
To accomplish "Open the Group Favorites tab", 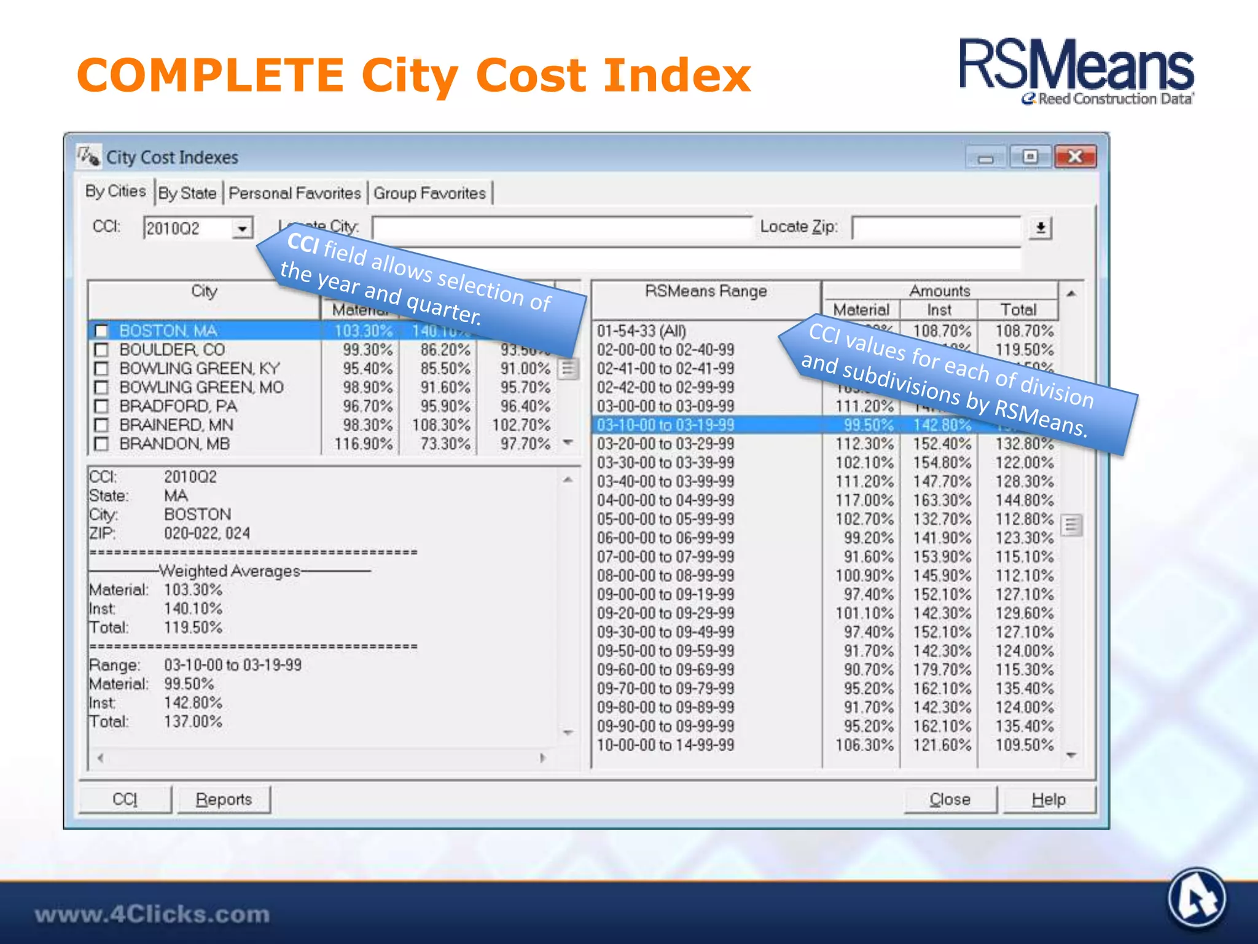I will [x=429, y=193].
